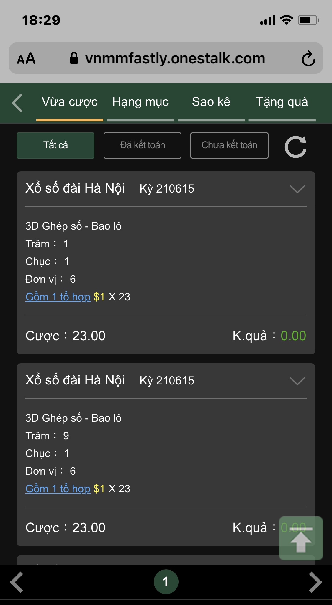332x605 pixels.
Task: Expand second Xổ số đài Hà Nội bet
Action: [x=297, y=381]
